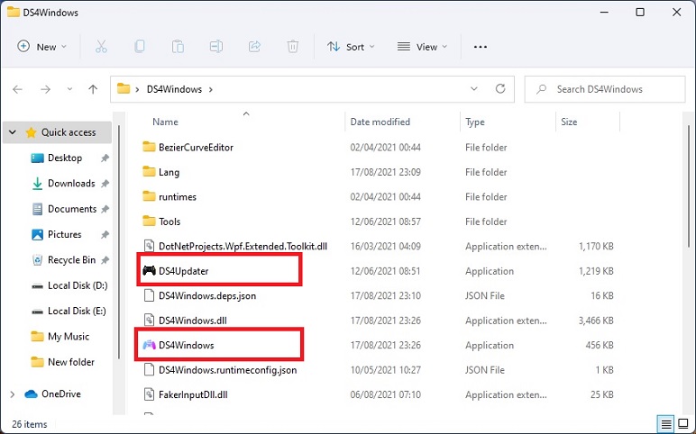
Task: Refresh the DS4Windows folder view
Action: [500, 88]
